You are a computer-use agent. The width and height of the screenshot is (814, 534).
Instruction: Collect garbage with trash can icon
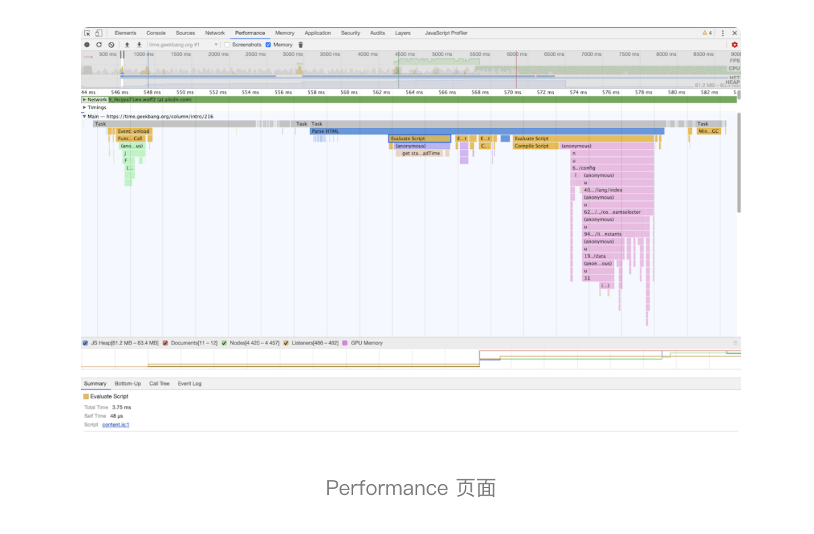(x=301, y=44)
